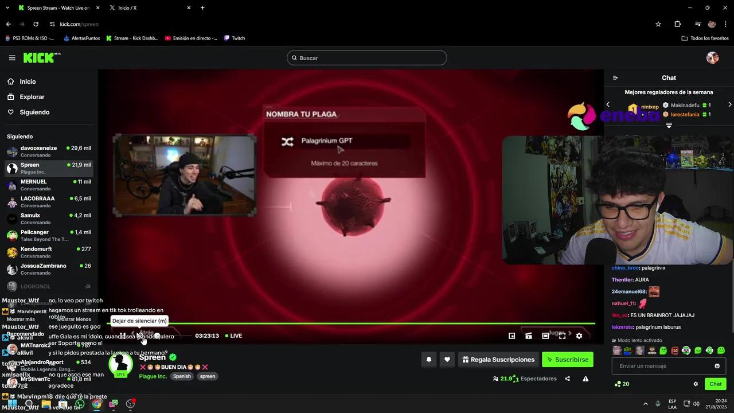Insert the red angry emote
The image size is (734, 413).
675,350
